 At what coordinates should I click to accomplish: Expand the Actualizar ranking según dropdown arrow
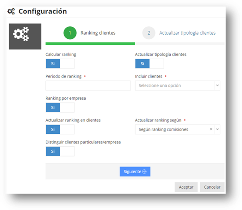click(x=217, y=129)
